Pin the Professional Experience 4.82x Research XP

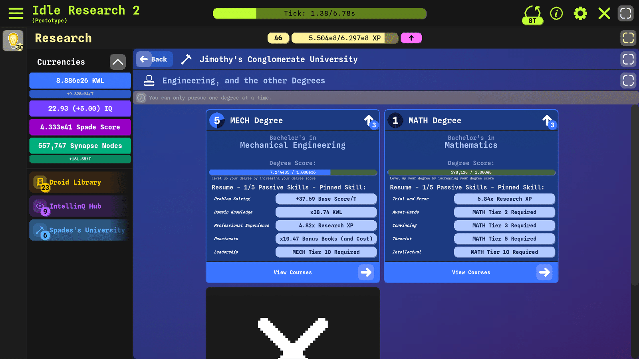pyautogui.click(x=326, y=225)
